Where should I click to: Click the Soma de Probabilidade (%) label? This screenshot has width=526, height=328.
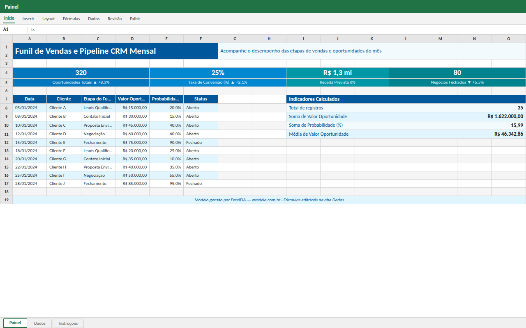point(355,125)
